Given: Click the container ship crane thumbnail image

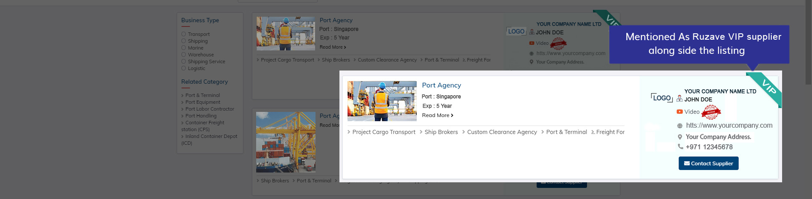Looking at the screenshot, I should click(286, 142).
